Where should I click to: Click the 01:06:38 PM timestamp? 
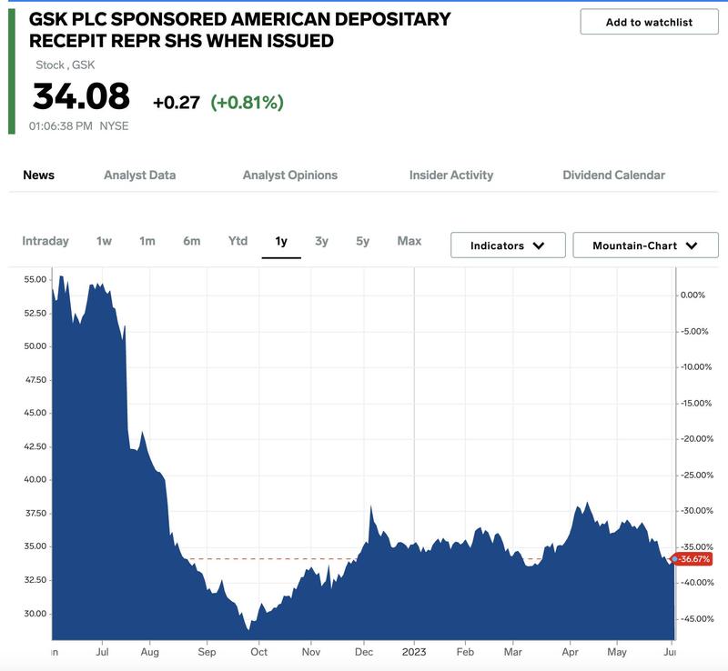tap(61, 126)
